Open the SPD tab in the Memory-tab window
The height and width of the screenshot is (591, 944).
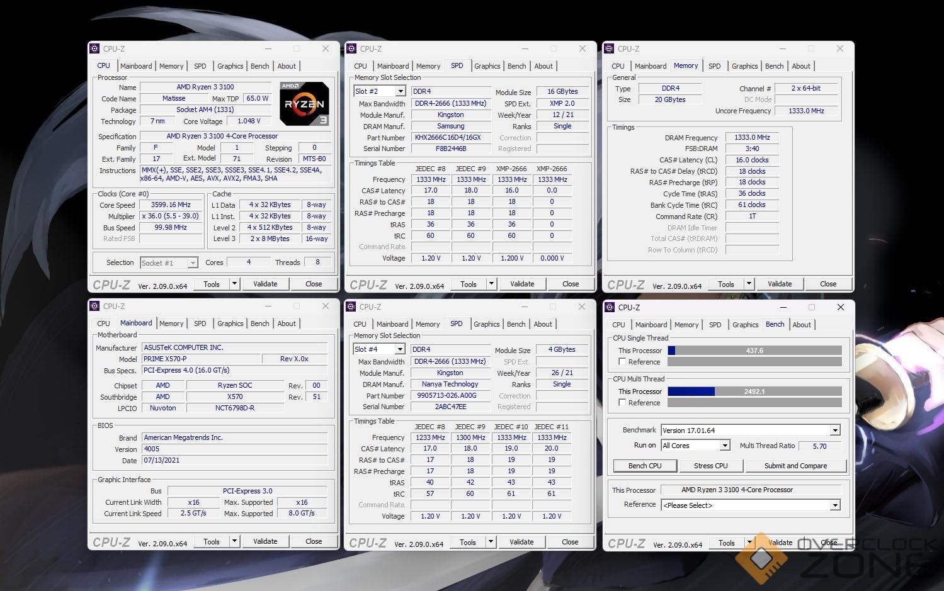click(715, 66)
